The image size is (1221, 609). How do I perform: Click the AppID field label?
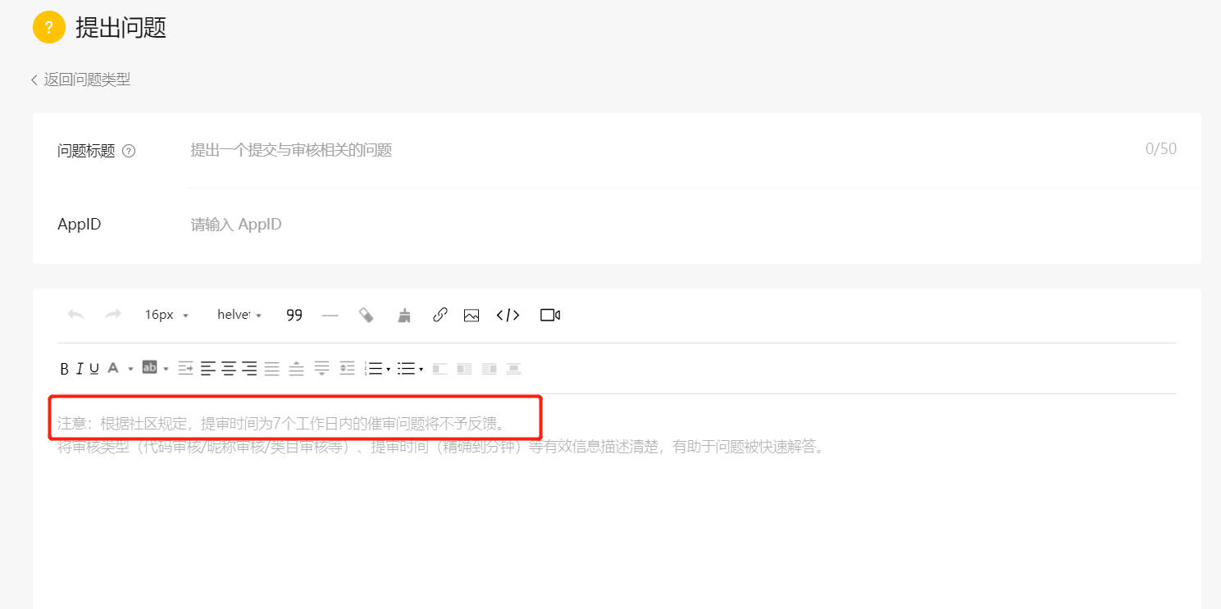click(80, 225)
